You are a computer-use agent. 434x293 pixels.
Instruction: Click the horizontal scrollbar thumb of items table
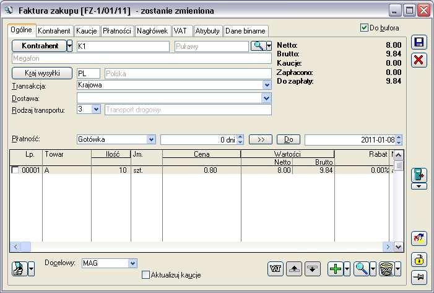coord(25,247)
